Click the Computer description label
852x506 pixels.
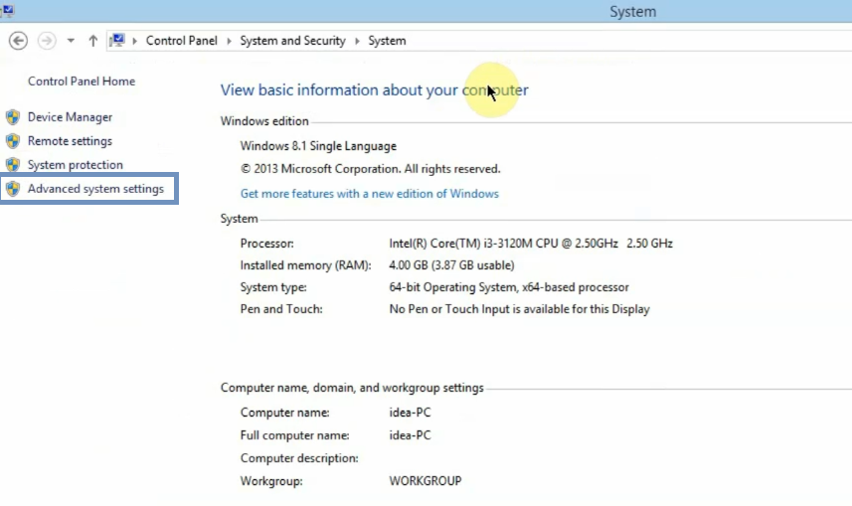[299, 458]
